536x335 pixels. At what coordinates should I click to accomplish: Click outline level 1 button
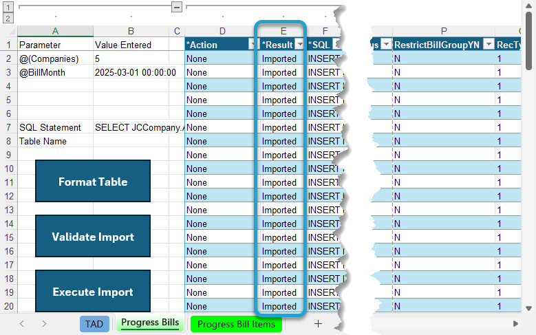pyautogui.click(x=8, y=7)
